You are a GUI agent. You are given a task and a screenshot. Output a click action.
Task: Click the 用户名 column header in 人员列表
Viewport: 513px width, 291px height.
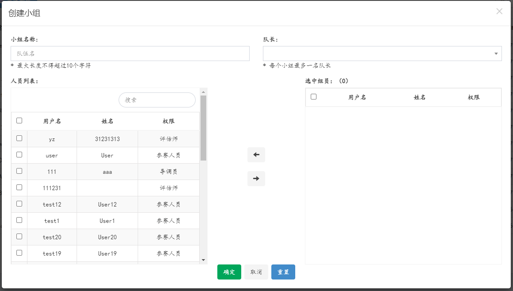(52, 121)
